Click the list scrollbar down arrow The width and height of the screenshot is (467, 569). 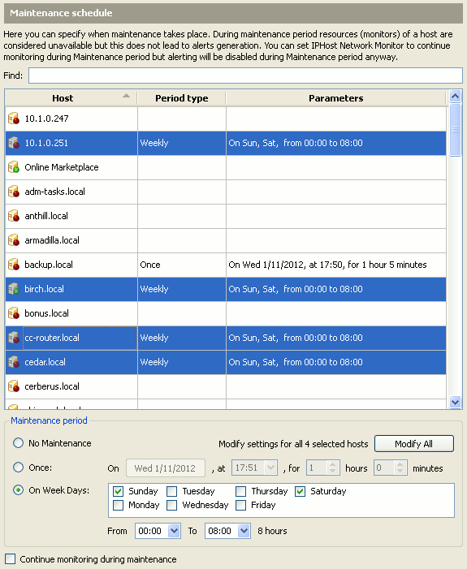point(455,402)
